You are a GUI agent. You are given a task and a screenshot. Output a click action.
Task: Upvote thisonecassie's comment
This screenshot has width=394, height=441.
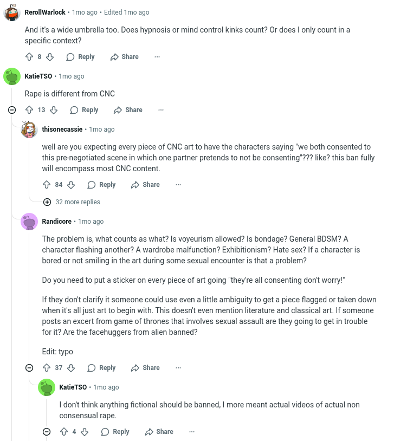coord(47,185)
